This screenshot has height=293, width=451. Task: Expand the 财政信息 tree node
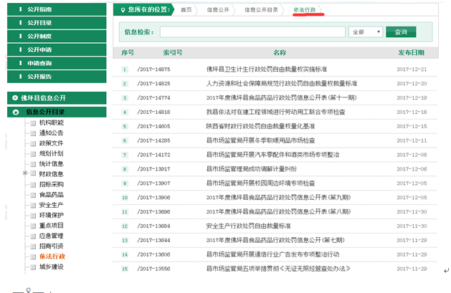[26, 174]
